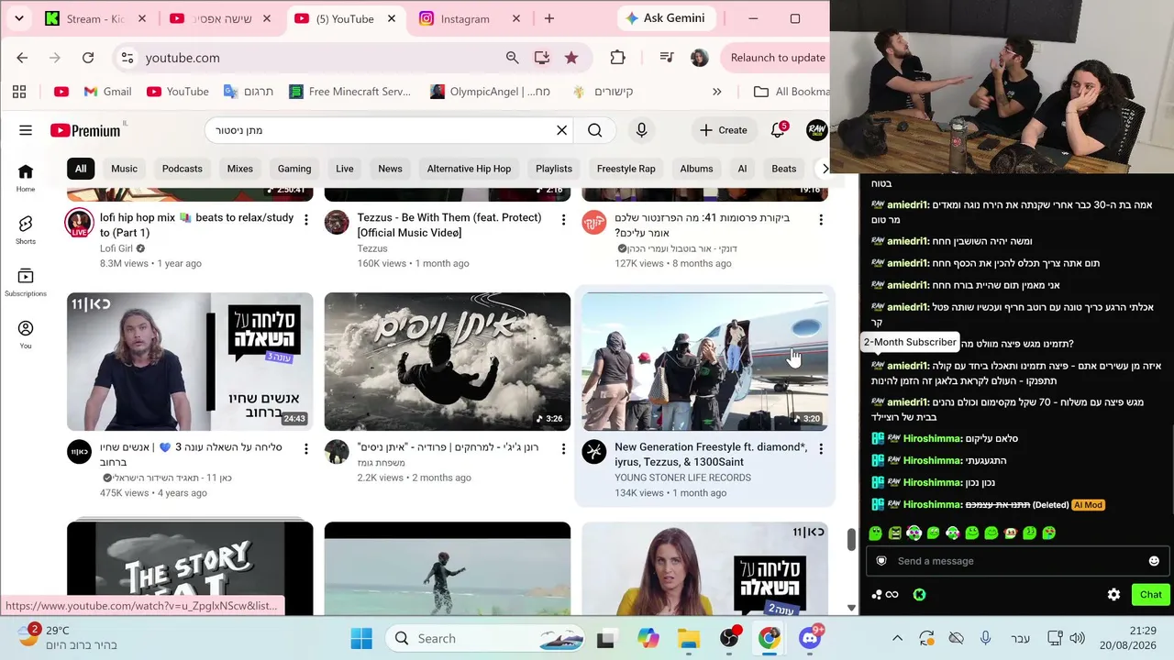Open the Chrome apps grid shortcut
The image size is (1174, 660).
click(19, 92)
